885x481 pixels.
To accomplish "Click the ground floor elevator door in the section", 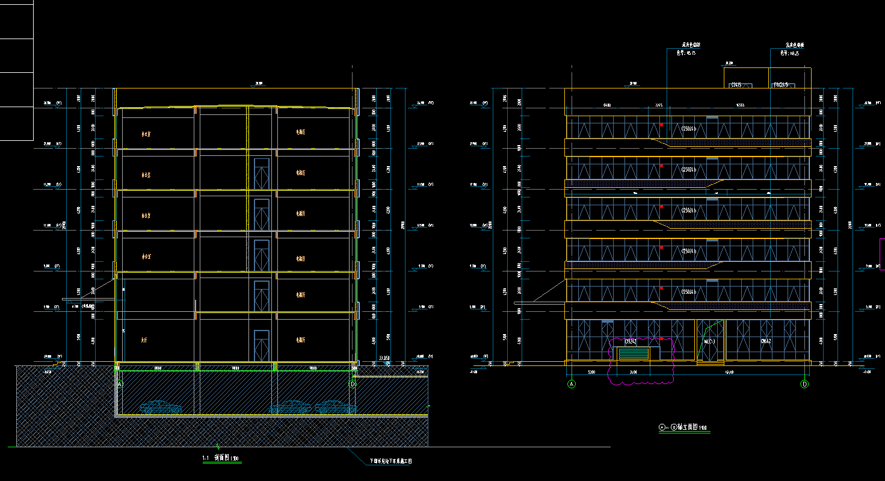I will click(x=261, y=345).
